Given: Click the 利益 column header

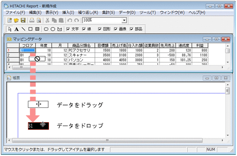Looking at the screenshot, I should click(x=200, y=45).
